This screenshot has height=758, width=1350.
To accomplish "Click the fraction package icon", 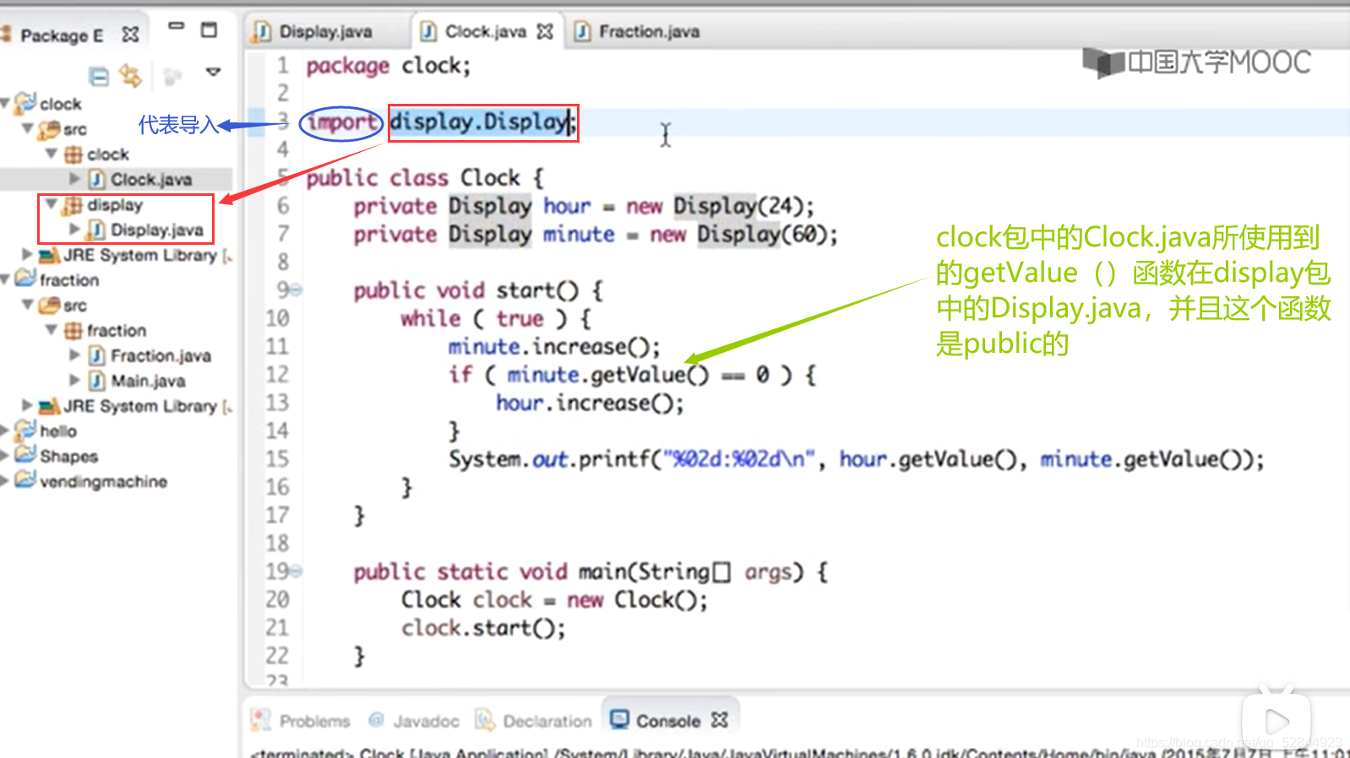I will (x=73, y=330).
